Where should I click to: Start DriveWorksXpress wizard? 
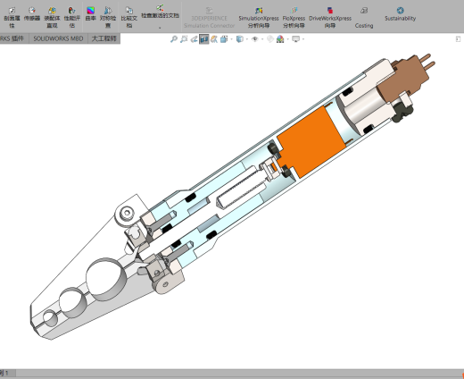click(x=330, y=18)
